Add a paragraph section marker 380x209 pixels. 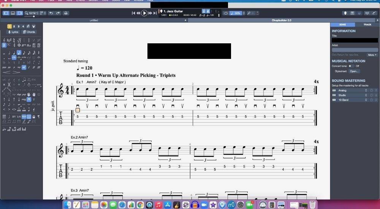[39, 117]
